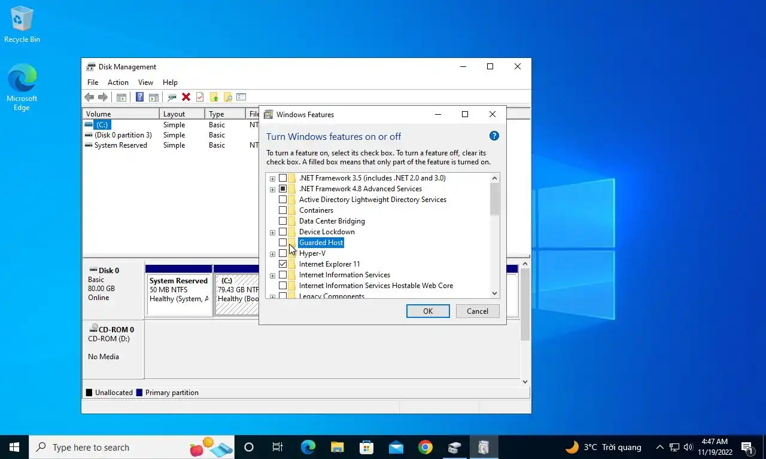Expand .NET Framework 4.8 Advanced Services node

click(272, 189)
